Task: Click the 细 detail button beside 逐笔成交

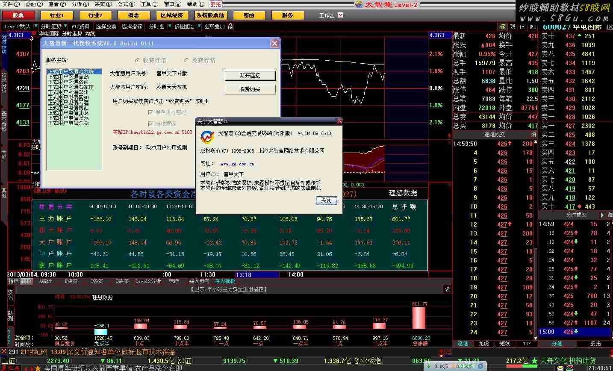Action: [x=533, y=135]
